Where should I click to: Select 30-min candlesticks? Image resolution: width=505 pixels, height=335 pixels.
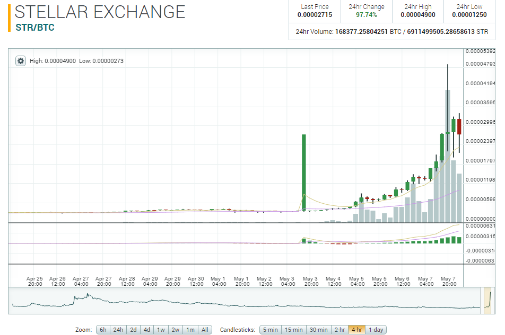[x=318, y=330]
